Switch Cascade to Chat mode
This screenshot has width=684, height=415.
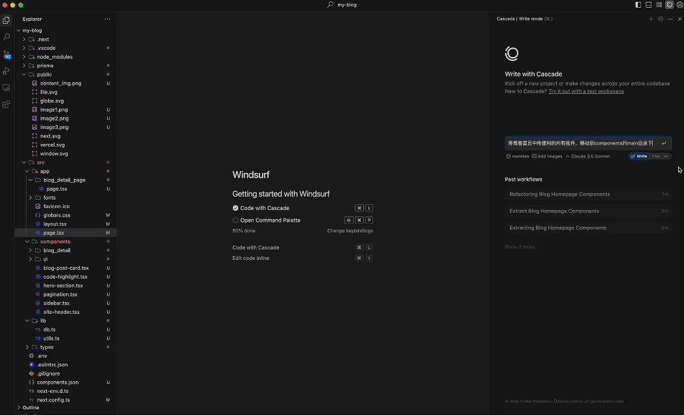[655, 156]
